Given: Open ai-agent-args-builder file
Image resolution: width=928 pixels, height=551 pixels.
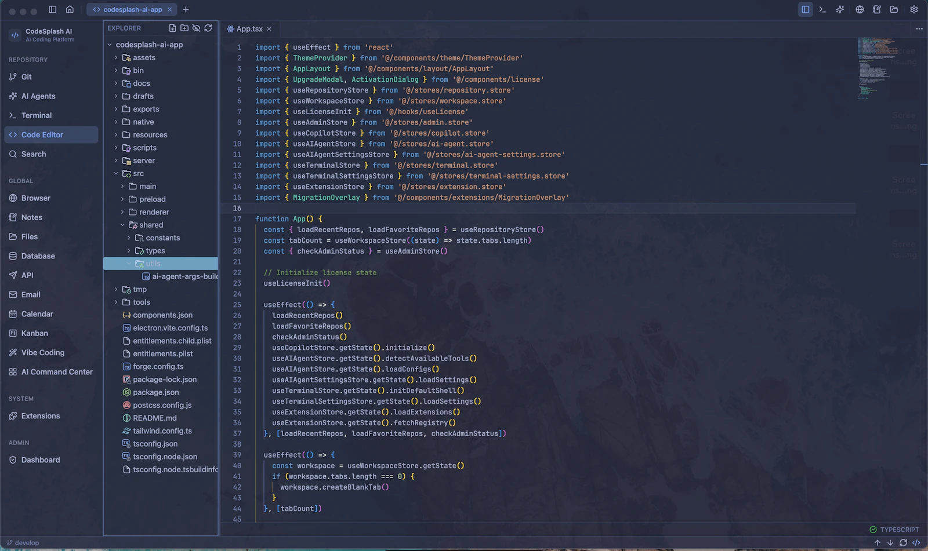Looking at the screenshot, I should click(161, 276).
